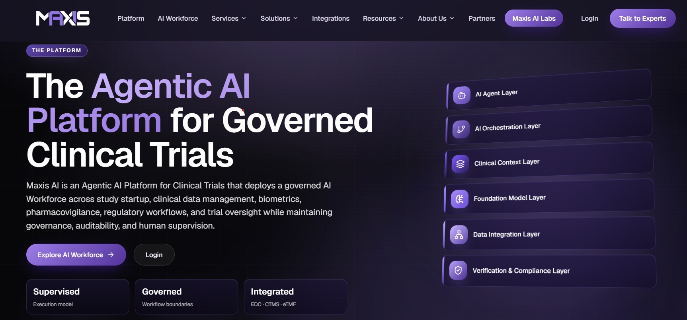The width and height of the screenshot is (687, 320).
Task: Click the 'Workflow boundaries' caption
Action: 168,304
